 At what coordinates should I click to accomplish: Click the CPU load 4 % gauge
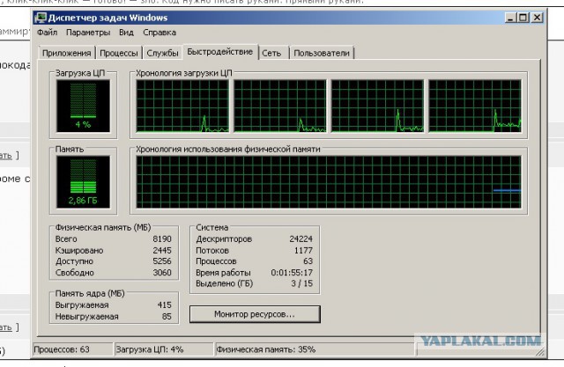[x=83, y=106]
